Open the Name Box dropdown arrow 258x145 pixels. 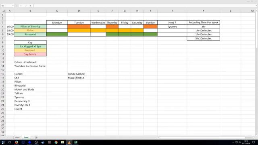(13, 6)
